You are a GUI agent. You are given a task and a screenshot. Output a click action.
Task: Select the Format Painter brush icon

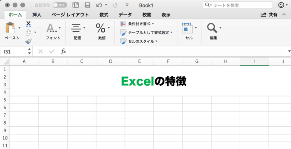tap(28, 41)
